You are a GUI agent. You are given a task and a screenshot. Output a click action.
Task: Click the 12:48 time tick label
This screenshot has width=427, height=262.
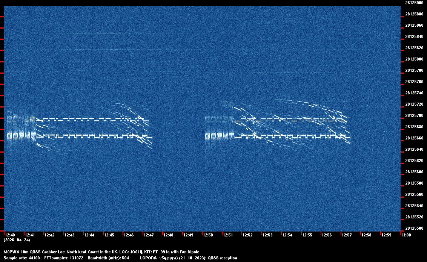tap(168, 235)
